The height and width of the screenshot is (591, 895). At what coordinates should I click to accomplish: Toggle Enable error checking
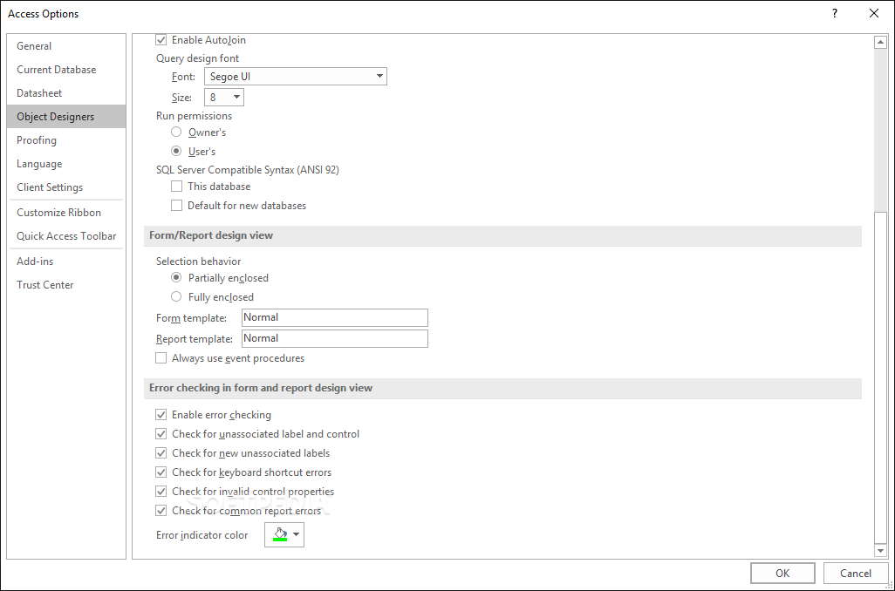click(x=161, y=415)
